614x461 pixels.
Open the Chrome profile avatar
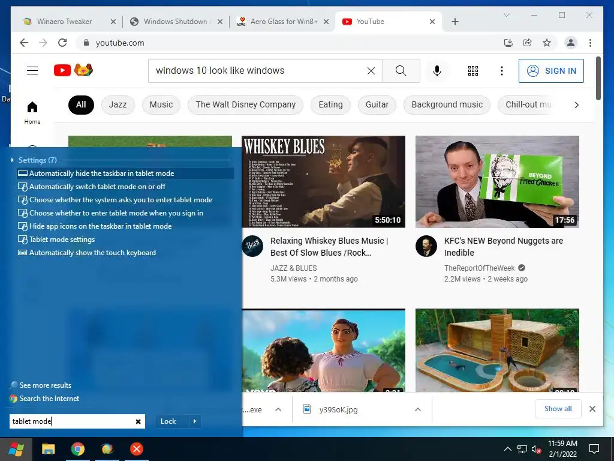[x=571, y=43]
